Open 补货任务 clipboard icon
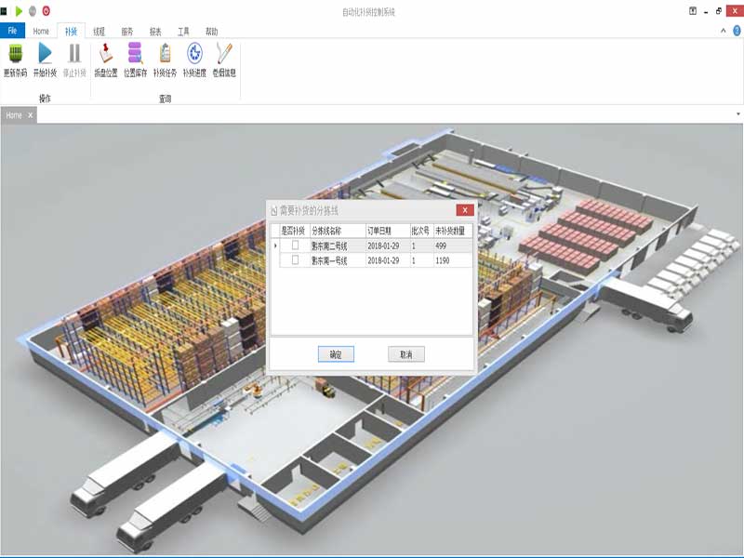 165,54
